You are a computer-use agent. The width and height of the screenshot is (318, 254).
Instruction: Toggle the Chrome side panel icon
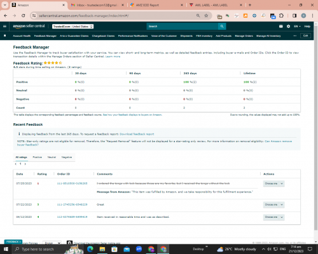294,16
